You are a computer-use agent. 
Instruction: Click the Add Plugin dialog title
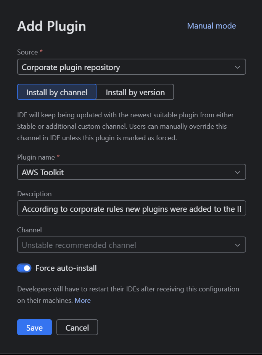click(x=51, y=26)
